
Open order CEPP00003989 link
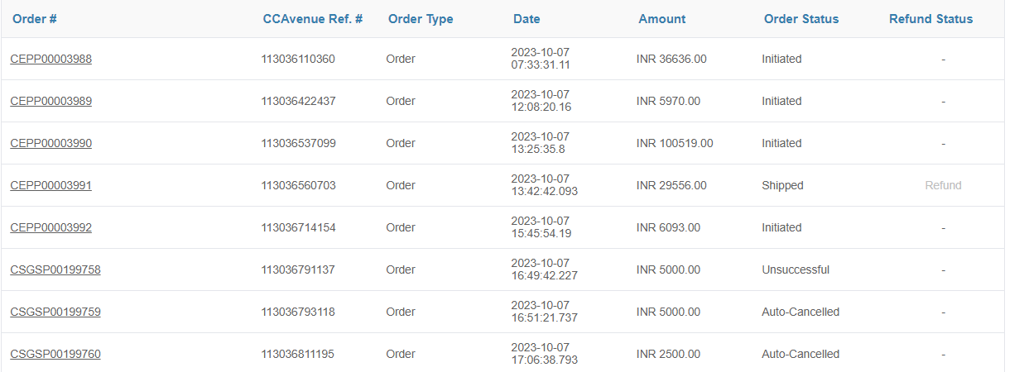[x=50, y=101]
